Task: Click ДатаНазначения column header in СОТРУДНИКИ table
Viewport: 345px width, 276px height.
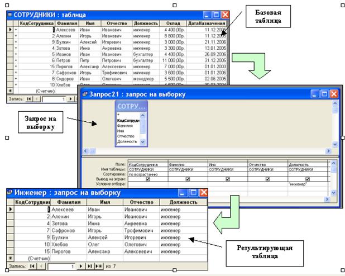Action: (207, 23)
